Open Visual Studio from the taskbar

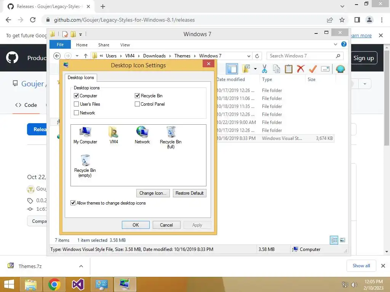pos(78,284)
